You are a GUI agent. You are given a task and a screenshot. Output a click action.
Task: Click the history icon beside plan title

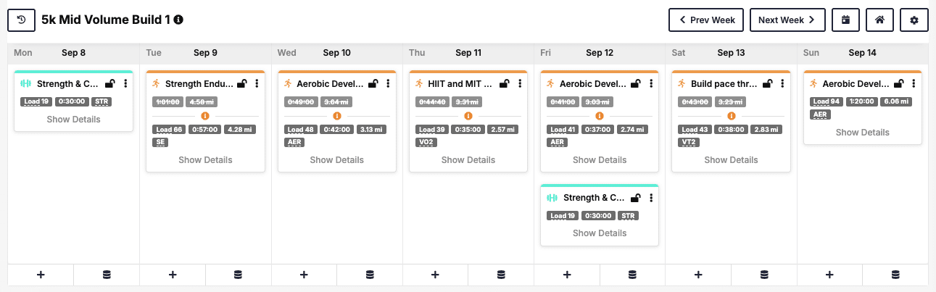point(21,20)
